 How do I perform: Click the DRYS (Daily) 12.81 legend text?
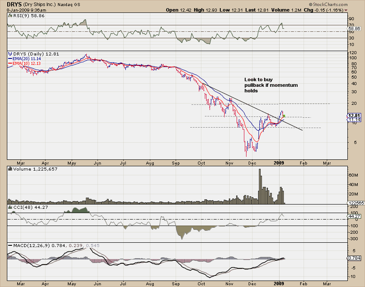(x=36, y=54)
